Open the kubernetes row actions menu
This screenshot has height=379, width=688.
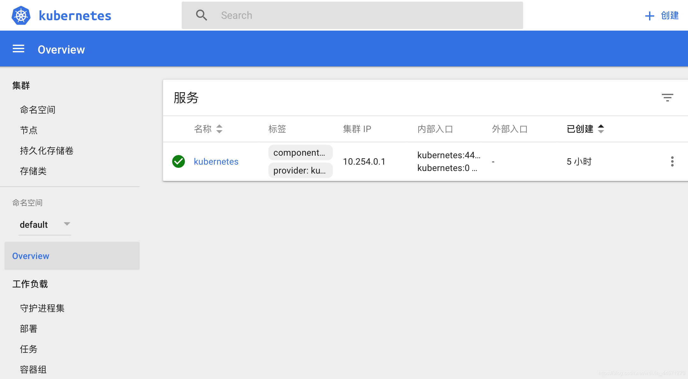pos(672,161)
